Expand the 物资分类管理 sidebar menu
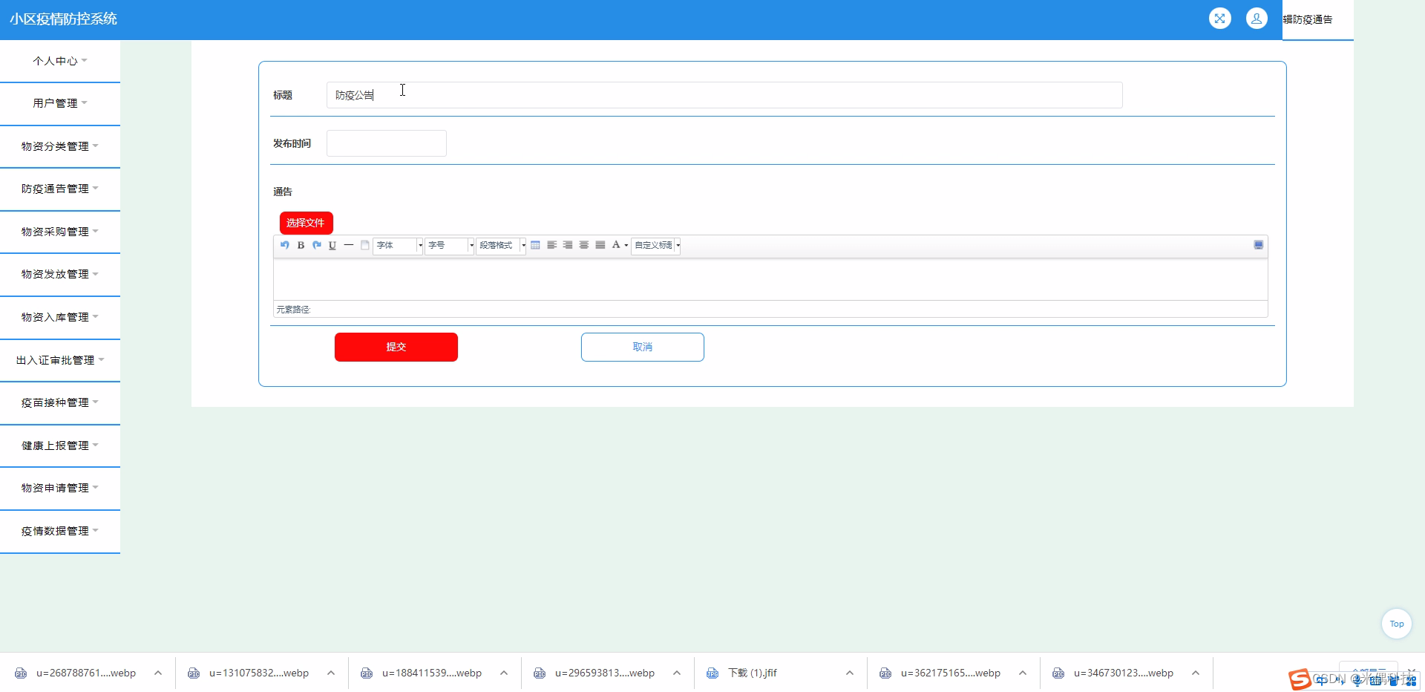 (x=60, y=146)
